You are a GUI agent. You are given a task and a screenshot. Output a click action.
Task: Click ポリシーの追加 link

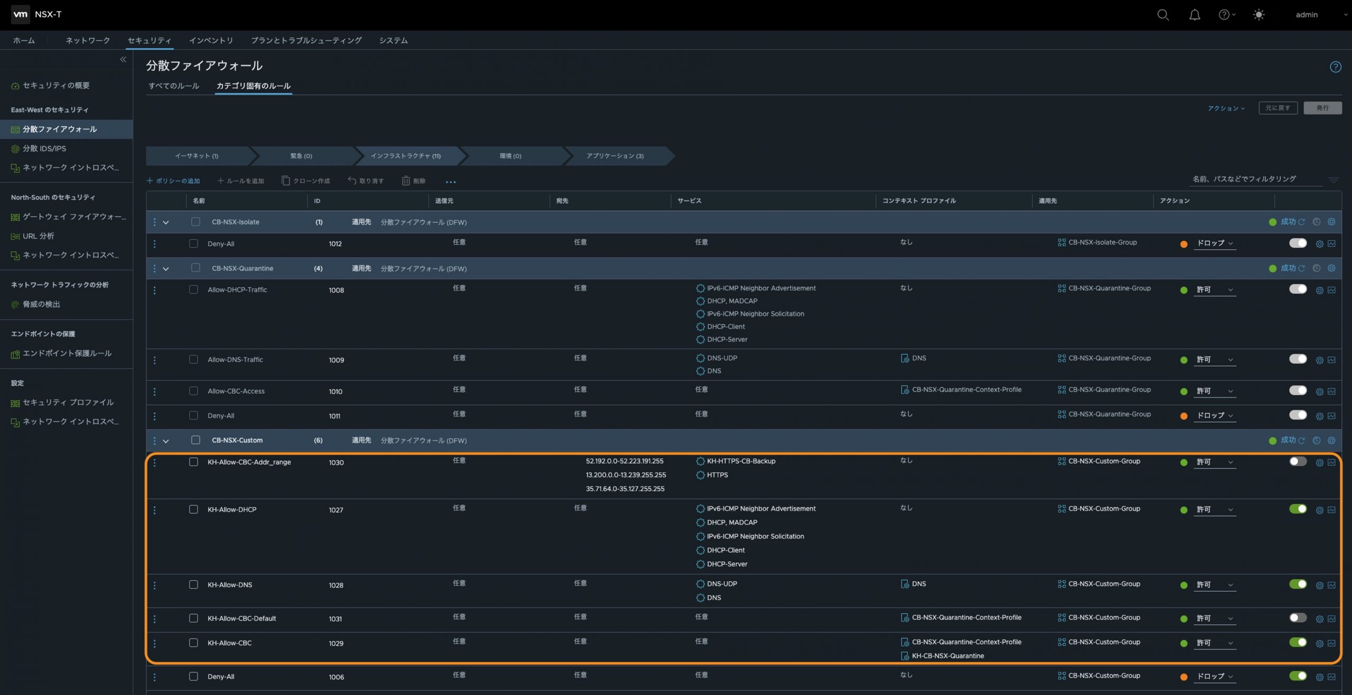pyautogui.click(x=173, y=181)
